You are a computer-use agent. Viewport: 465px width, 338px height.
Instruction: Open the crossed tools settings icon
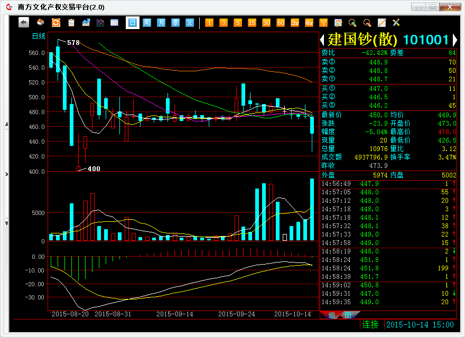396,22
